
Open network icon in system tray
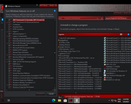(112, 101)
